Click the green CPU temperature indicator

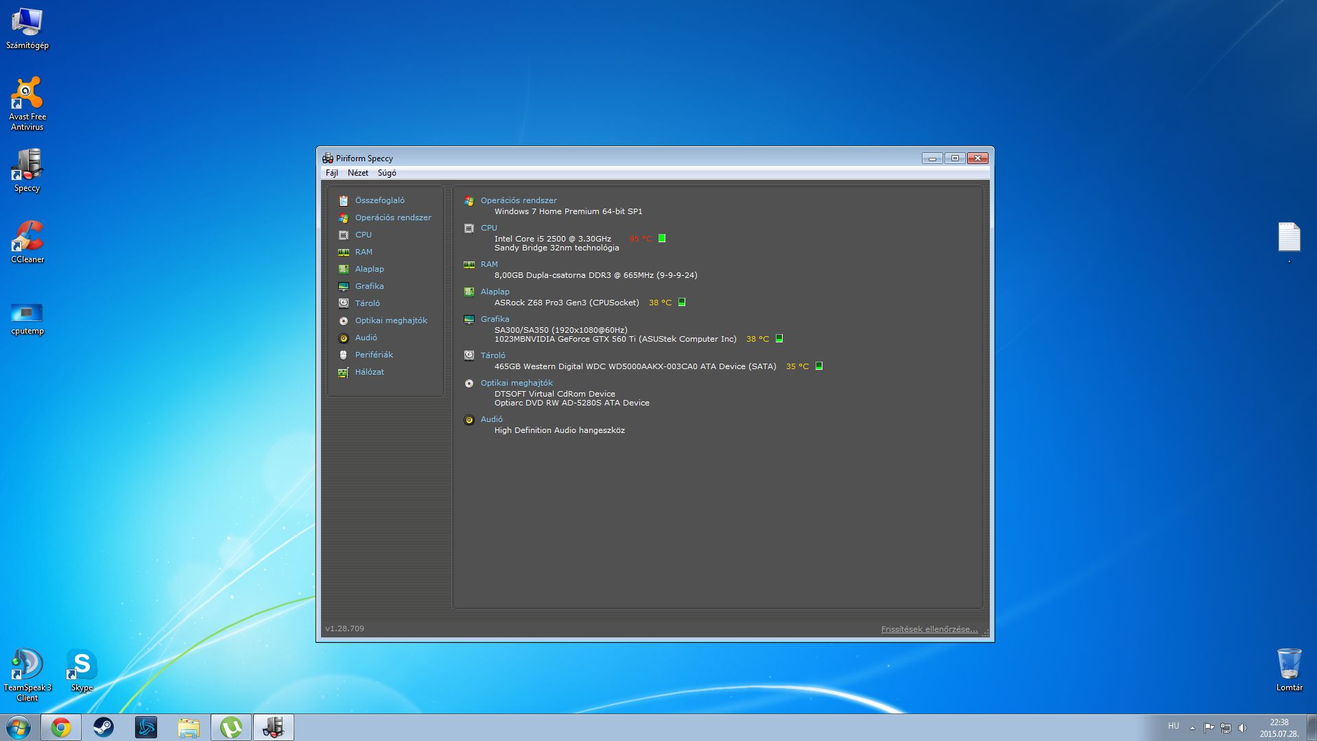pyautogui.click(x=662, y=239)
